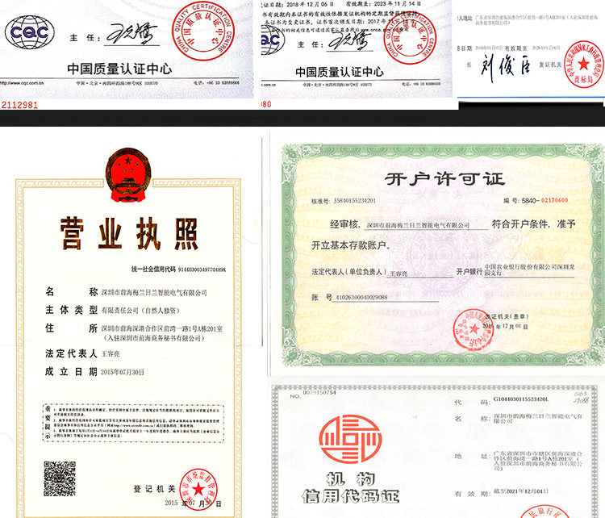Click the red CQC round stamp on the left certificate
Screen dimensions: 605x518
203,31
